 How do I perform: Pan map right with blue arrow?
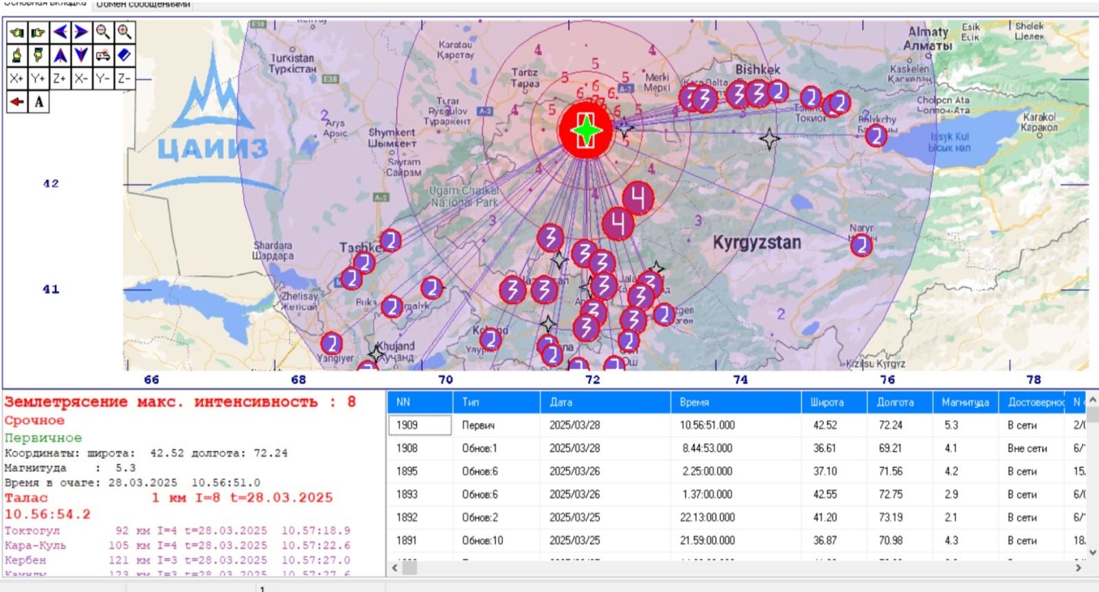pyautogui.click(x=81, y=32)
